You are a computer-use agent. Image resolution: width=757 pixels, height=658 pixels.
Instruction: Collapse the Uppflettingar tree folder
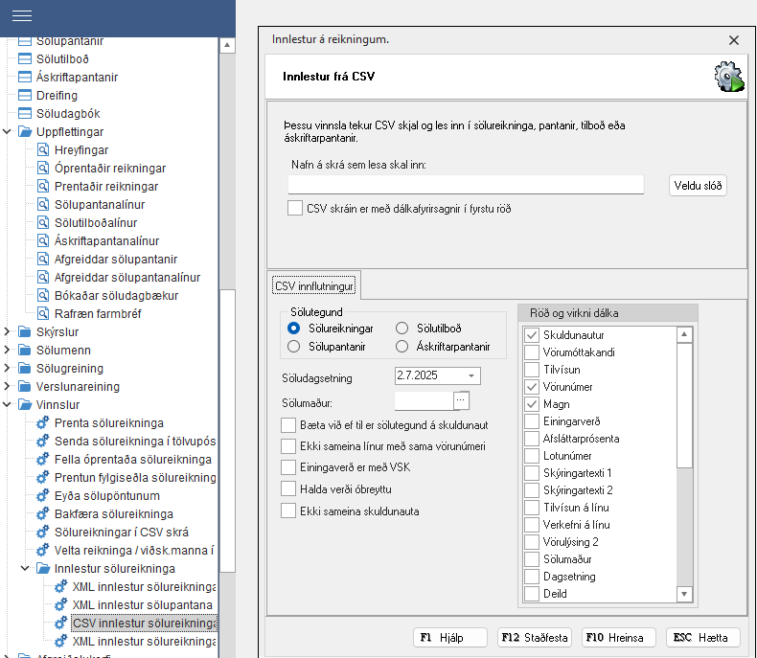[x=8, y=131]
